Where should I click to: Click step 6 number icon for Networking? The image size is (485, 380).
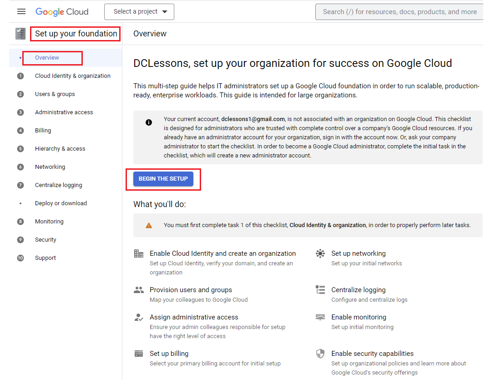[x=20, y=167]
